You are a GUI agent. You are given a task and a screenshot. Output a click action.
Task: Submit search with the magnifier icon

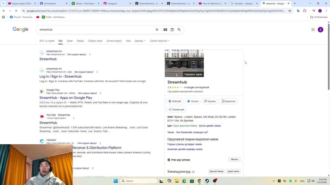179,30
